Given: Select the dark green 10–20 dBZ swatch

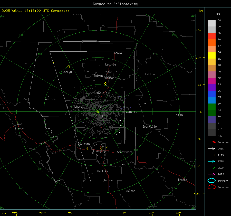Looking at the screenshot, I should pyautogui.click(x=211, y=113).
